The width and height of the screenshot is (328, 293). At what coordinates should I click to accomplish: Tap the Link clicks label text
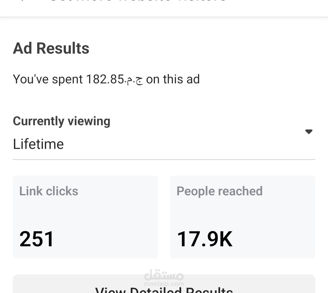[49, 191]
